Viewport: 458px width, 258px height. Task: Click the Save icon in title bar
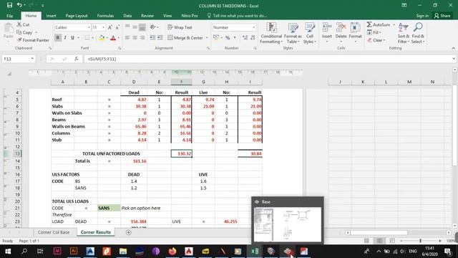click(x=9, y=5)
